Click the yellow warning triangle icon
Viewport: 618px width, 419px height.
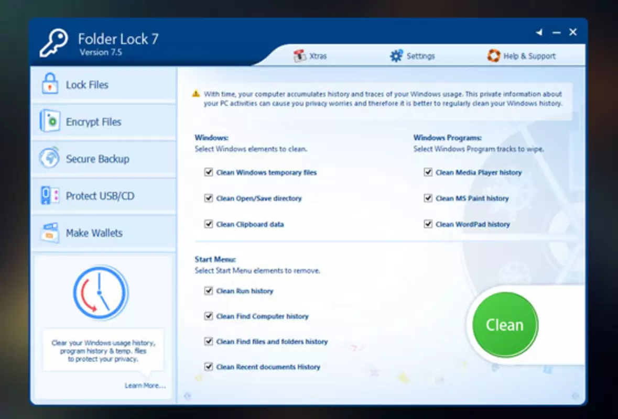tap(196, 94)
